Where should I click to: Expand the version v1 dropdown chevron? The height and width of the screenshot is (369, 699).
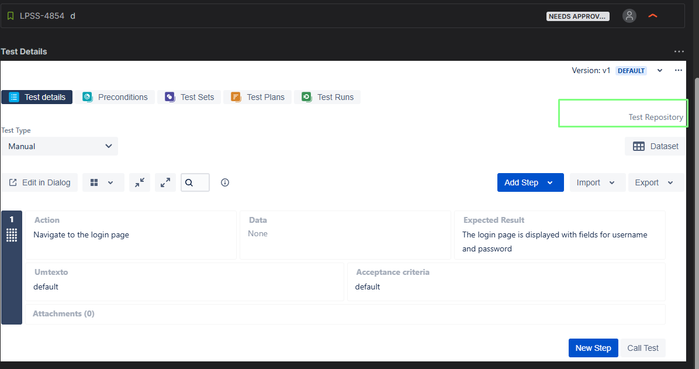click(x=660, y=70)
